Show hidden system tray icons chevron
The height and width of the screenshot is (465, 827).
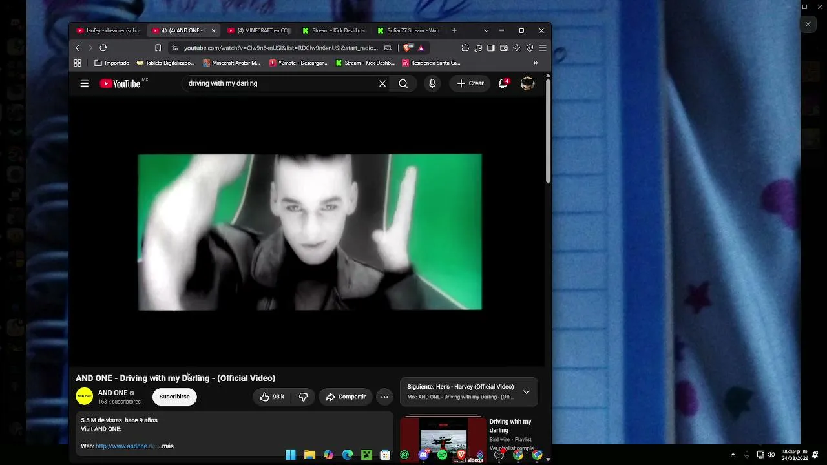[x=733, y=455]
